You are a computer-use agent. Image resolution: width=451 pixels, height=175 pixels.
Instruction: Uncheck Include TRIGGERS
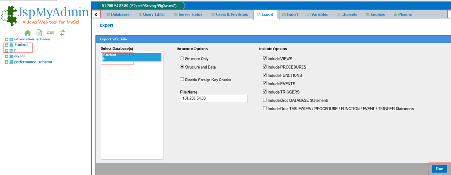264,92
